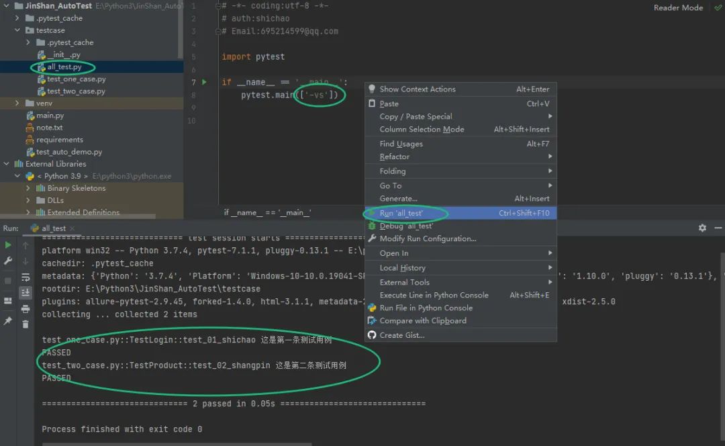Click the down arrow in console toolbar
725x446 pixels.
[26, 261]
